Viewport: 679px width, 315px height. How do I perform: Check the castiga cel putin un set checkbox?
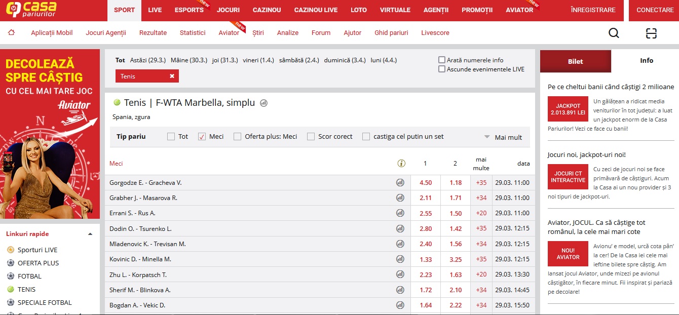coord(366,136)
